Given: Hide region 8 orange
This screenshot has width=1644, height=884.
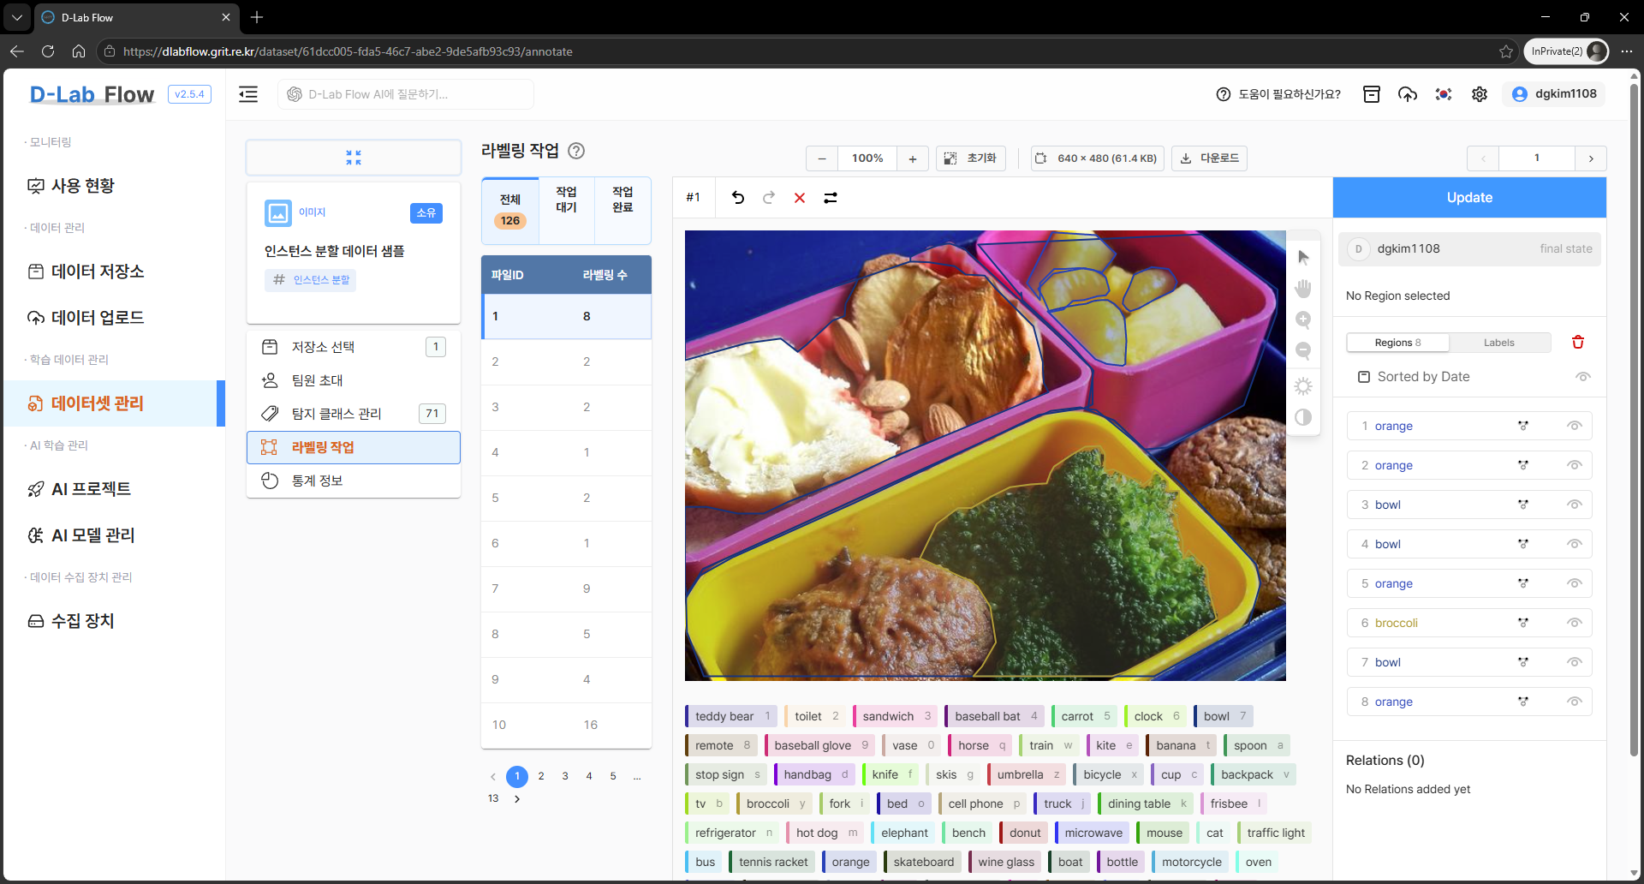Looking at the screenshot, I should (1575, 702).
